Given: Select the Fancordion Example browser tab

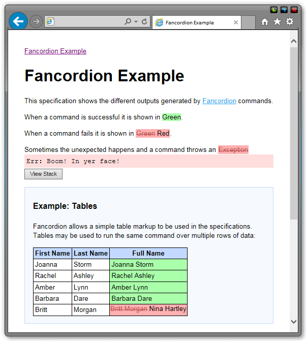Looking at the screenshot, I should [x=197, y=22].
